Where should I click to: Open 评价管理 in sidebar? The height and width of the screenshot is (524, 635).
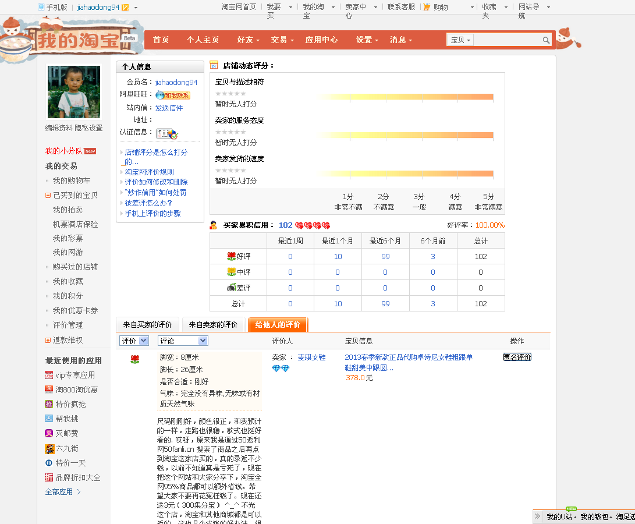pyautogui.click(x=68, y=325)
